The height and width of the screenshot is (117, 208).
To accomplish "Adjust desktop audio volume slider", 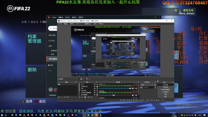I will click(115, 95).
